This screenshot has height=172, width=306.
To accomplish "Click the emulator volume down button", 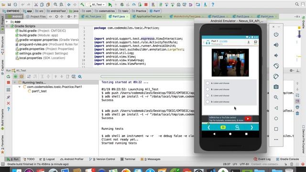I will [x=276, y=55].
